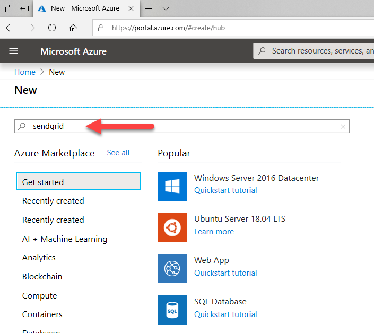Select the first Recently created category
The image size is (374, 333).
(x=53, y=201)
